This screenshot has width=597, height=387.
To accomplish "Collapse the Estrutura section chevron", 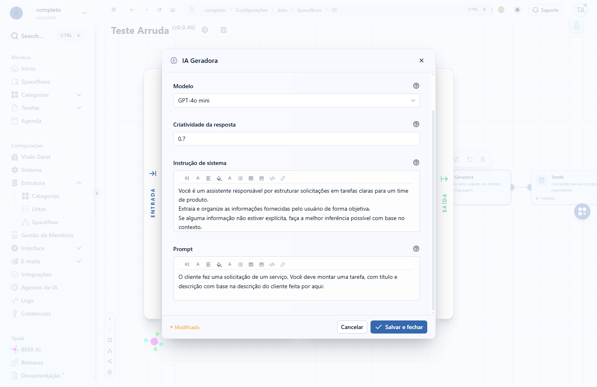I will [x=79, y=183].
